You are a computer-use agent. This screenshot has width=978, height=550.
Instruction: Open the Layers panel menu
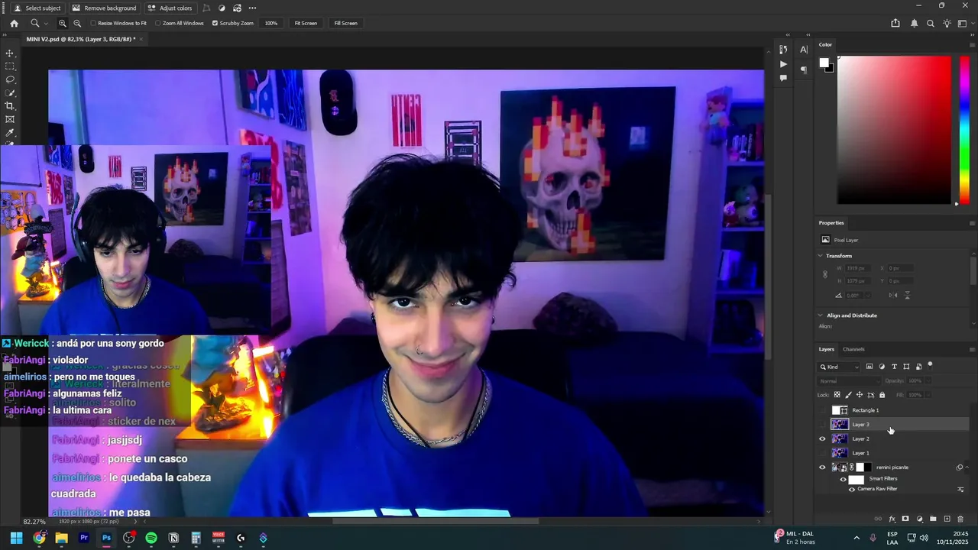(x=972, y=349)
